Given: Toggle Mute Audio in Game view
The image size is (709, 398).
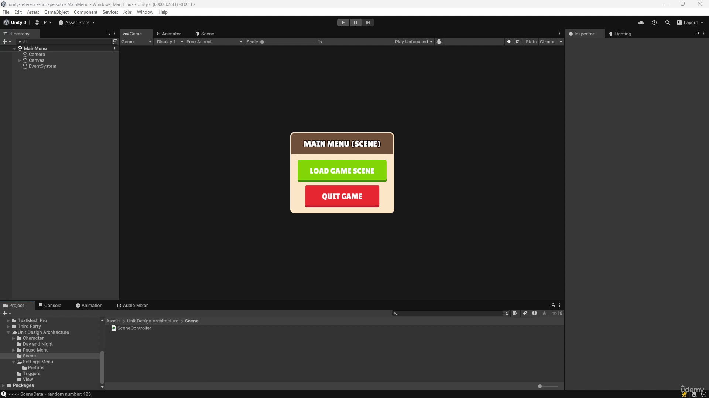Looking at the screenshot, I should [509, 42].
